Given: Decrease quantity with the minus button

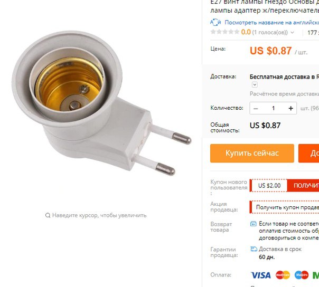Looking at the screenshot, I should tap(256, 108).
